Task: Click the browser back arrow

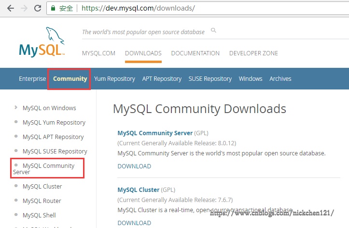Action: pos(10,8)
